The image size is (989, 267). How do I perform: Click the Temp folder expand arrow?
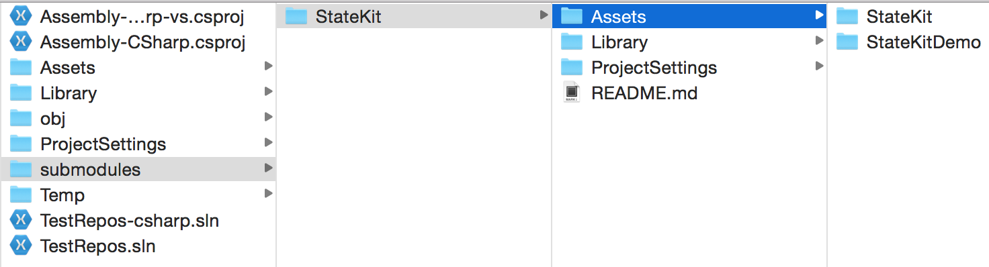coord(268,193)
